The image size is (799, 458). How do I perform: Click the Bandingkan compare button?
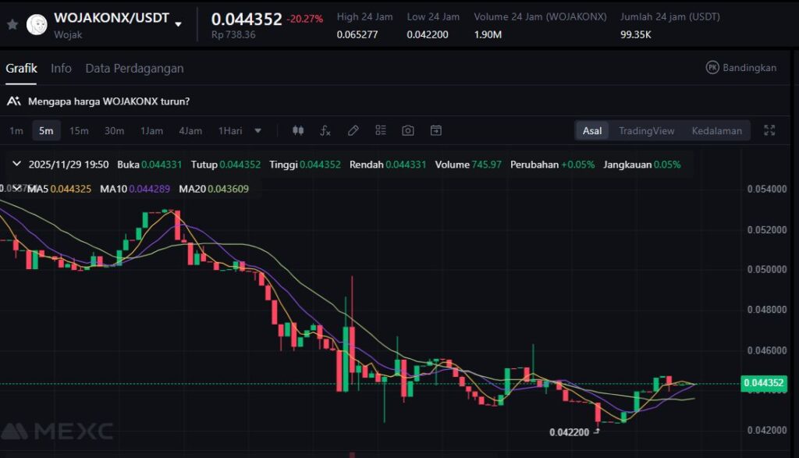point(741,68)
